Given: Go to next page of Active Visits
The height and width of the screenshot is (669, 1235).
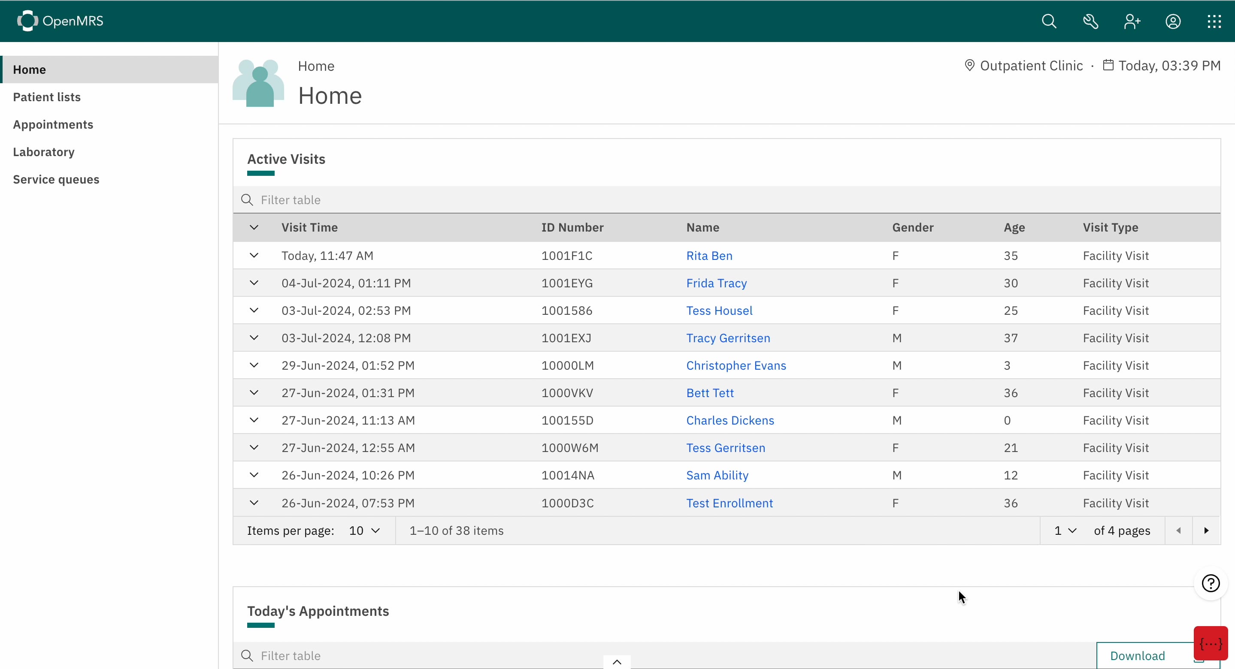Looking at the screenshot, I should pyautogui.click(x=1206, y=530).
